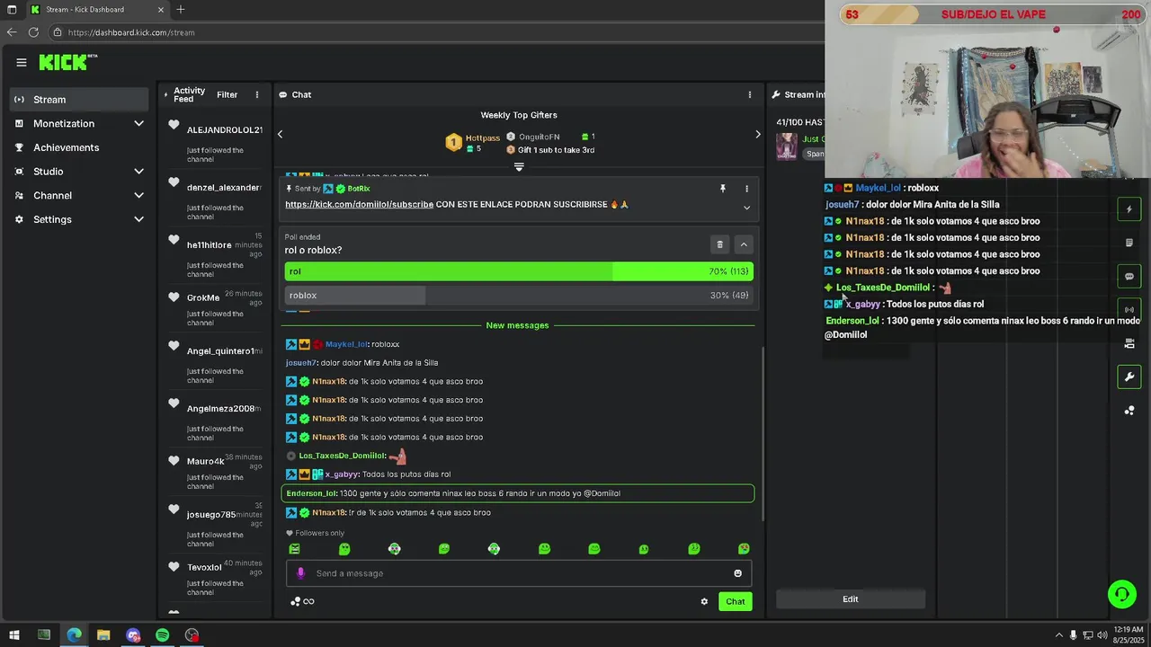Image resolution: width=1151 pixels, height=647 pixels.
Task: Expand the Studio section chevron
Action: 138,172
